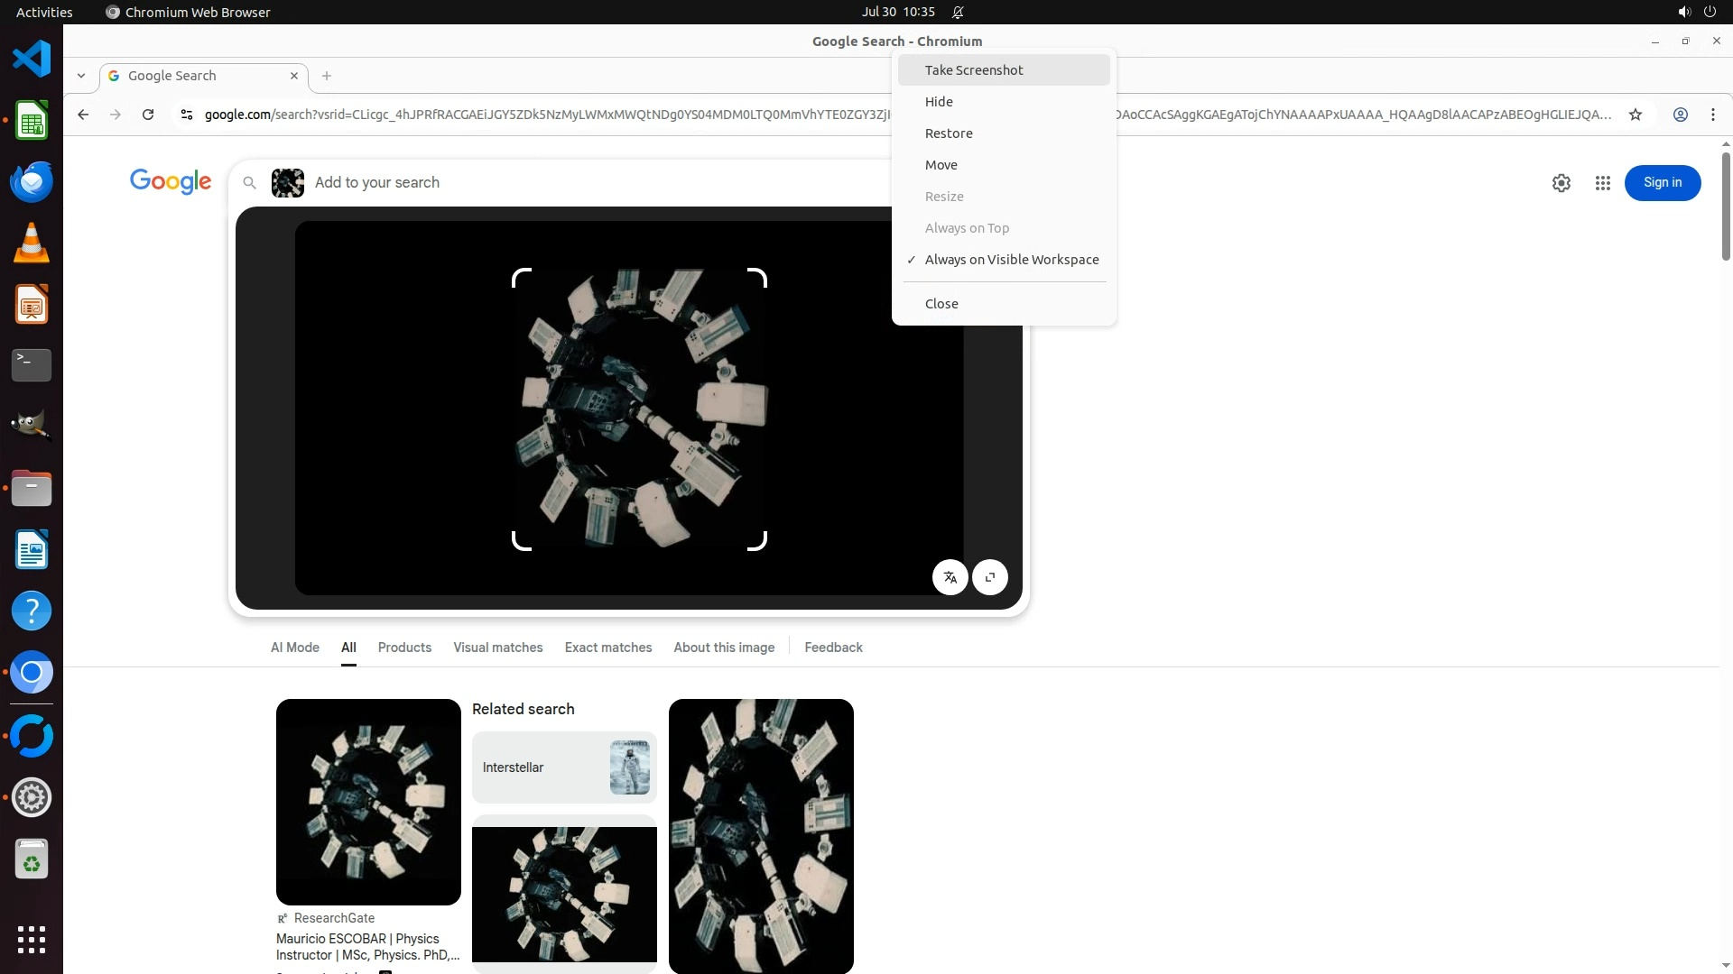Open Google quick settings gear
Viewport: 1733px width, 974px height.
pyautogui.click(x=1561, y=183)
